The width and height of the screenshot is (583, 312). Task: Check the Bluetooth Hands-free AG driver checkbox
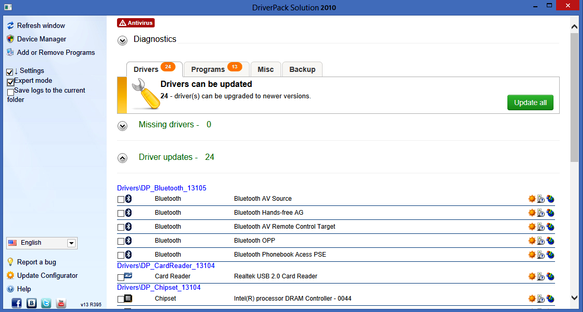pyautogui.click(x=121, y=214)
